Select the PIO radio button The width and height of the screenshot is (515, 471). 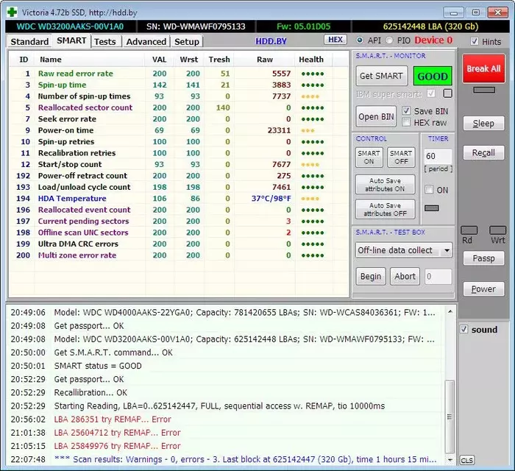click(x=389, y=40)
